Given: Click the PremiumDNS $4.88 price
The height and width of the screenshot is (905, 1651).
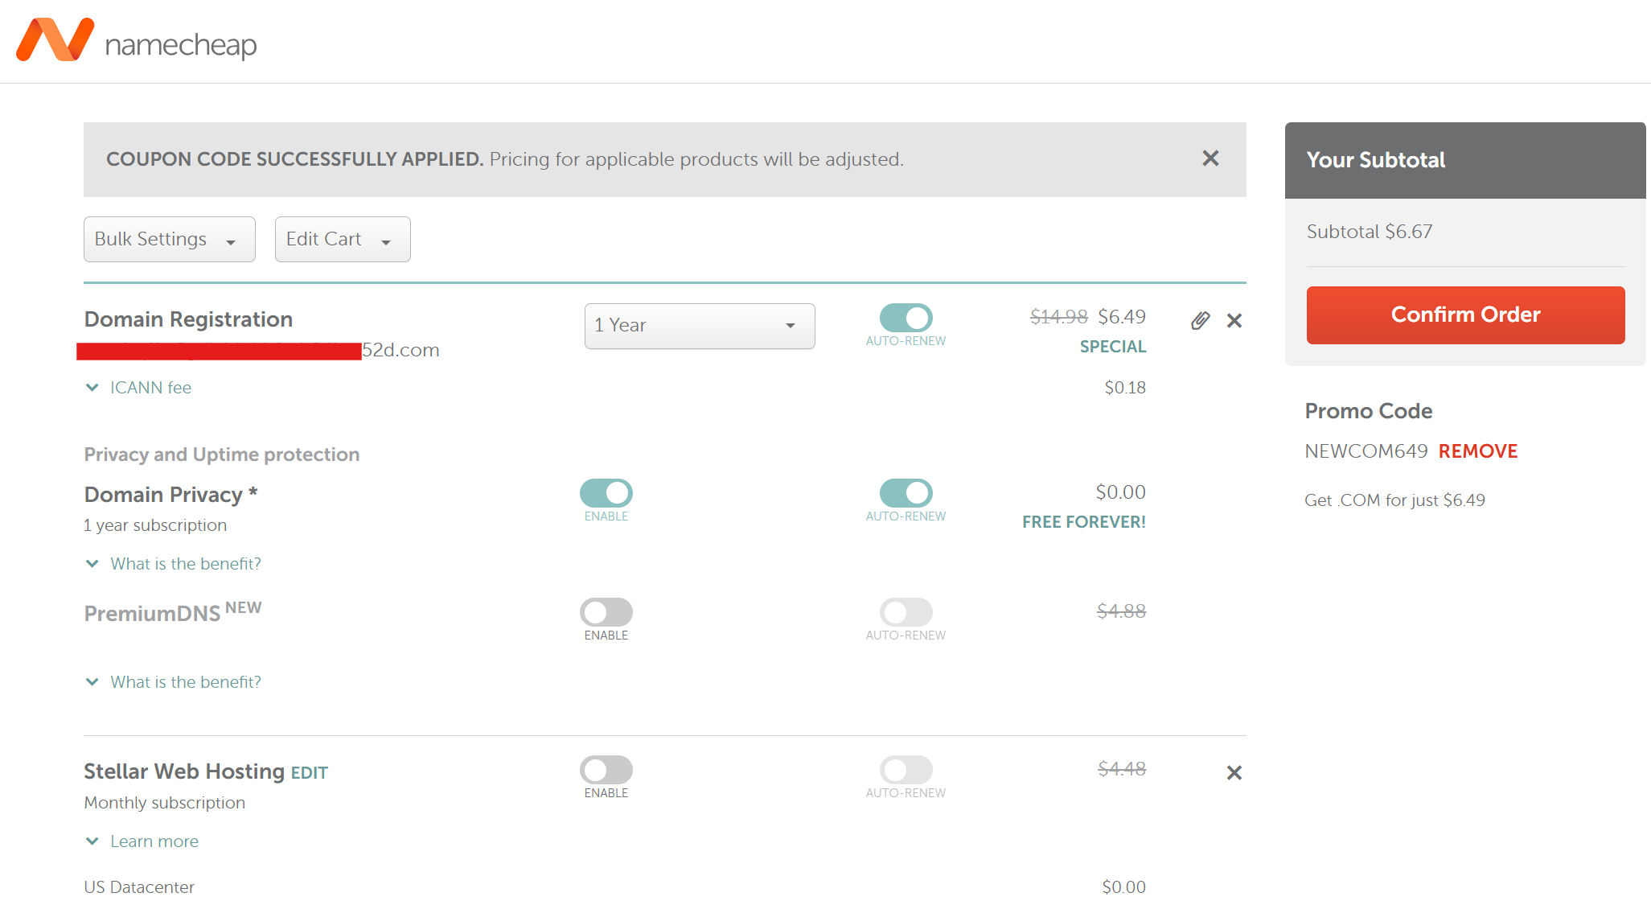Looking at the screenshot, I should 1122,611.
